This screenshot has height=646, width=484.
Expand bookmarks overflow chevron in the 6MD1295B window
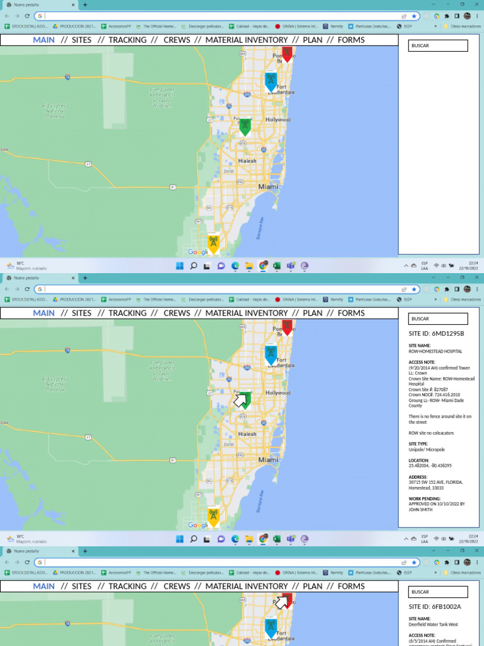(436, 300)
